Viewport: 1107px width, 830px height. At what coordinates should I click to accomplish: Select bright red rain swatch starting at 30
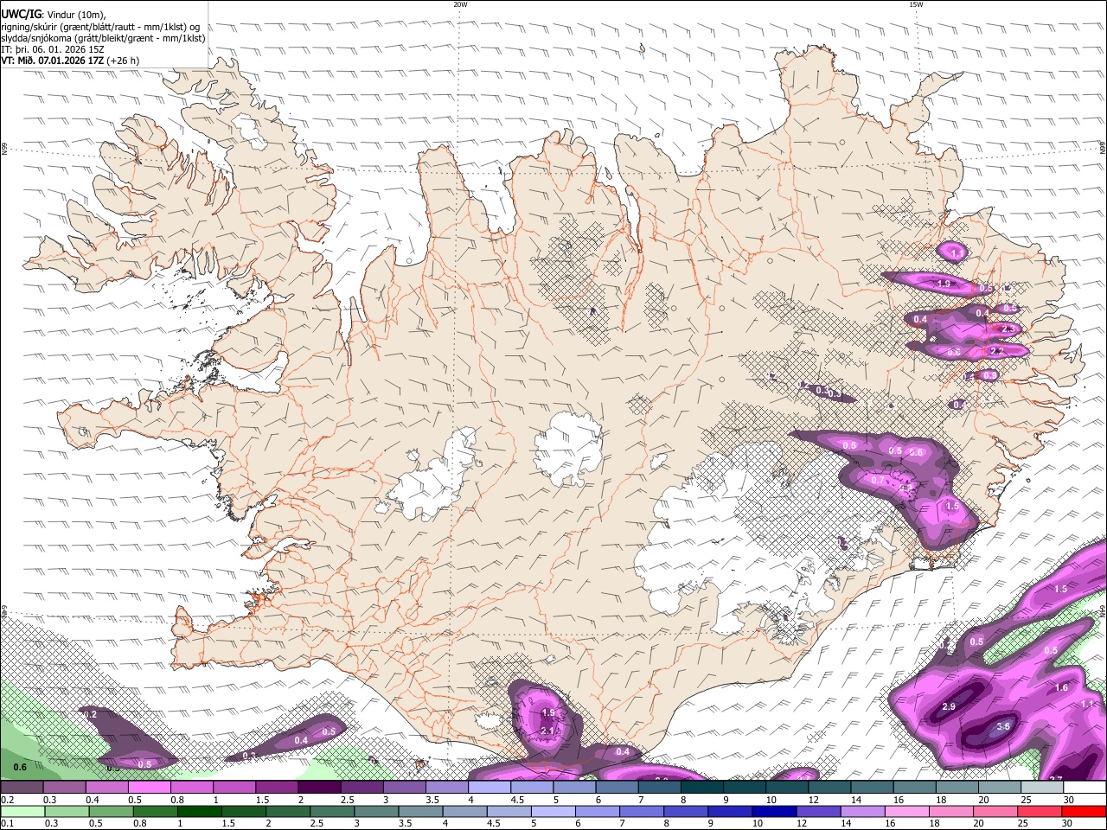(1085, 811)
